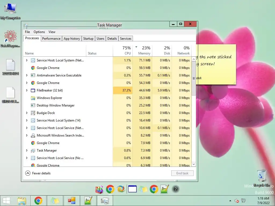Switch to the App history tab
The image size is (275, 206).
(x=72, y=39)
